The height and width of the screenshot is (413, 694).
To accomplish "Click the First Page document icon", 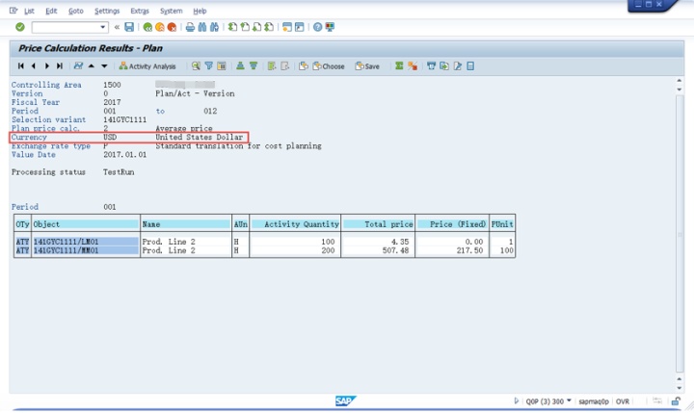I will 232,27.
